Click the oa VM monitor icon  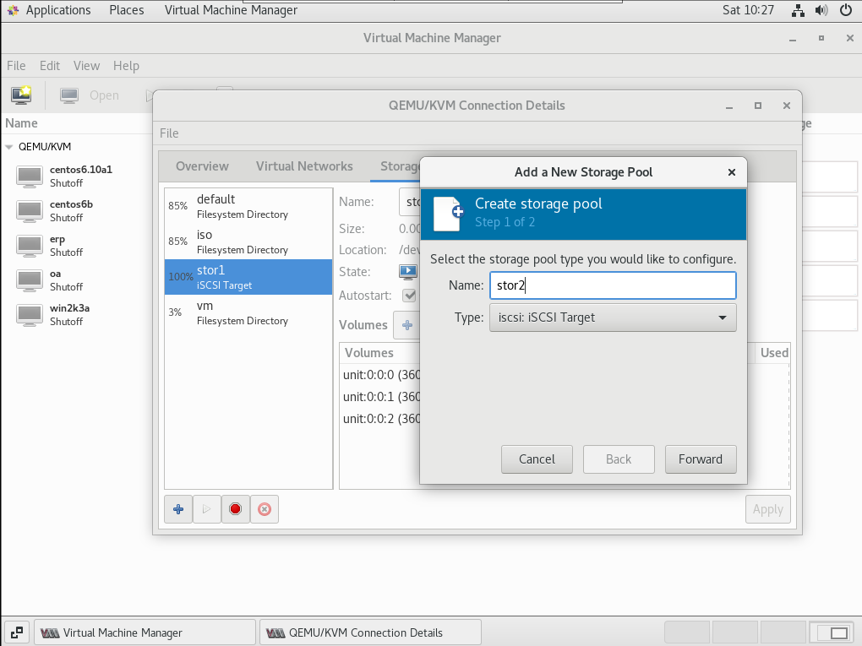pos(29,280)
